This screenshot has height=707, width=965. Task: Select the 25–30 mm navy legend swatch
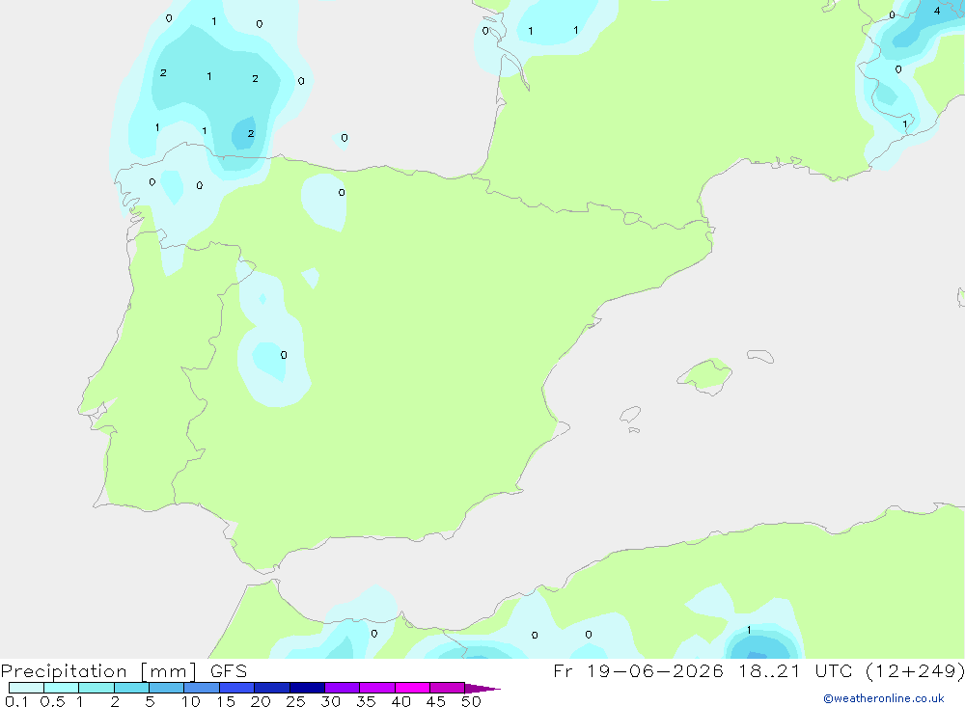[x=307, y=688]
